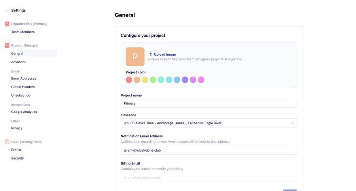Pick the yellow project color swatch
Viewport: 356px width, 191px height.
point(145,80)
